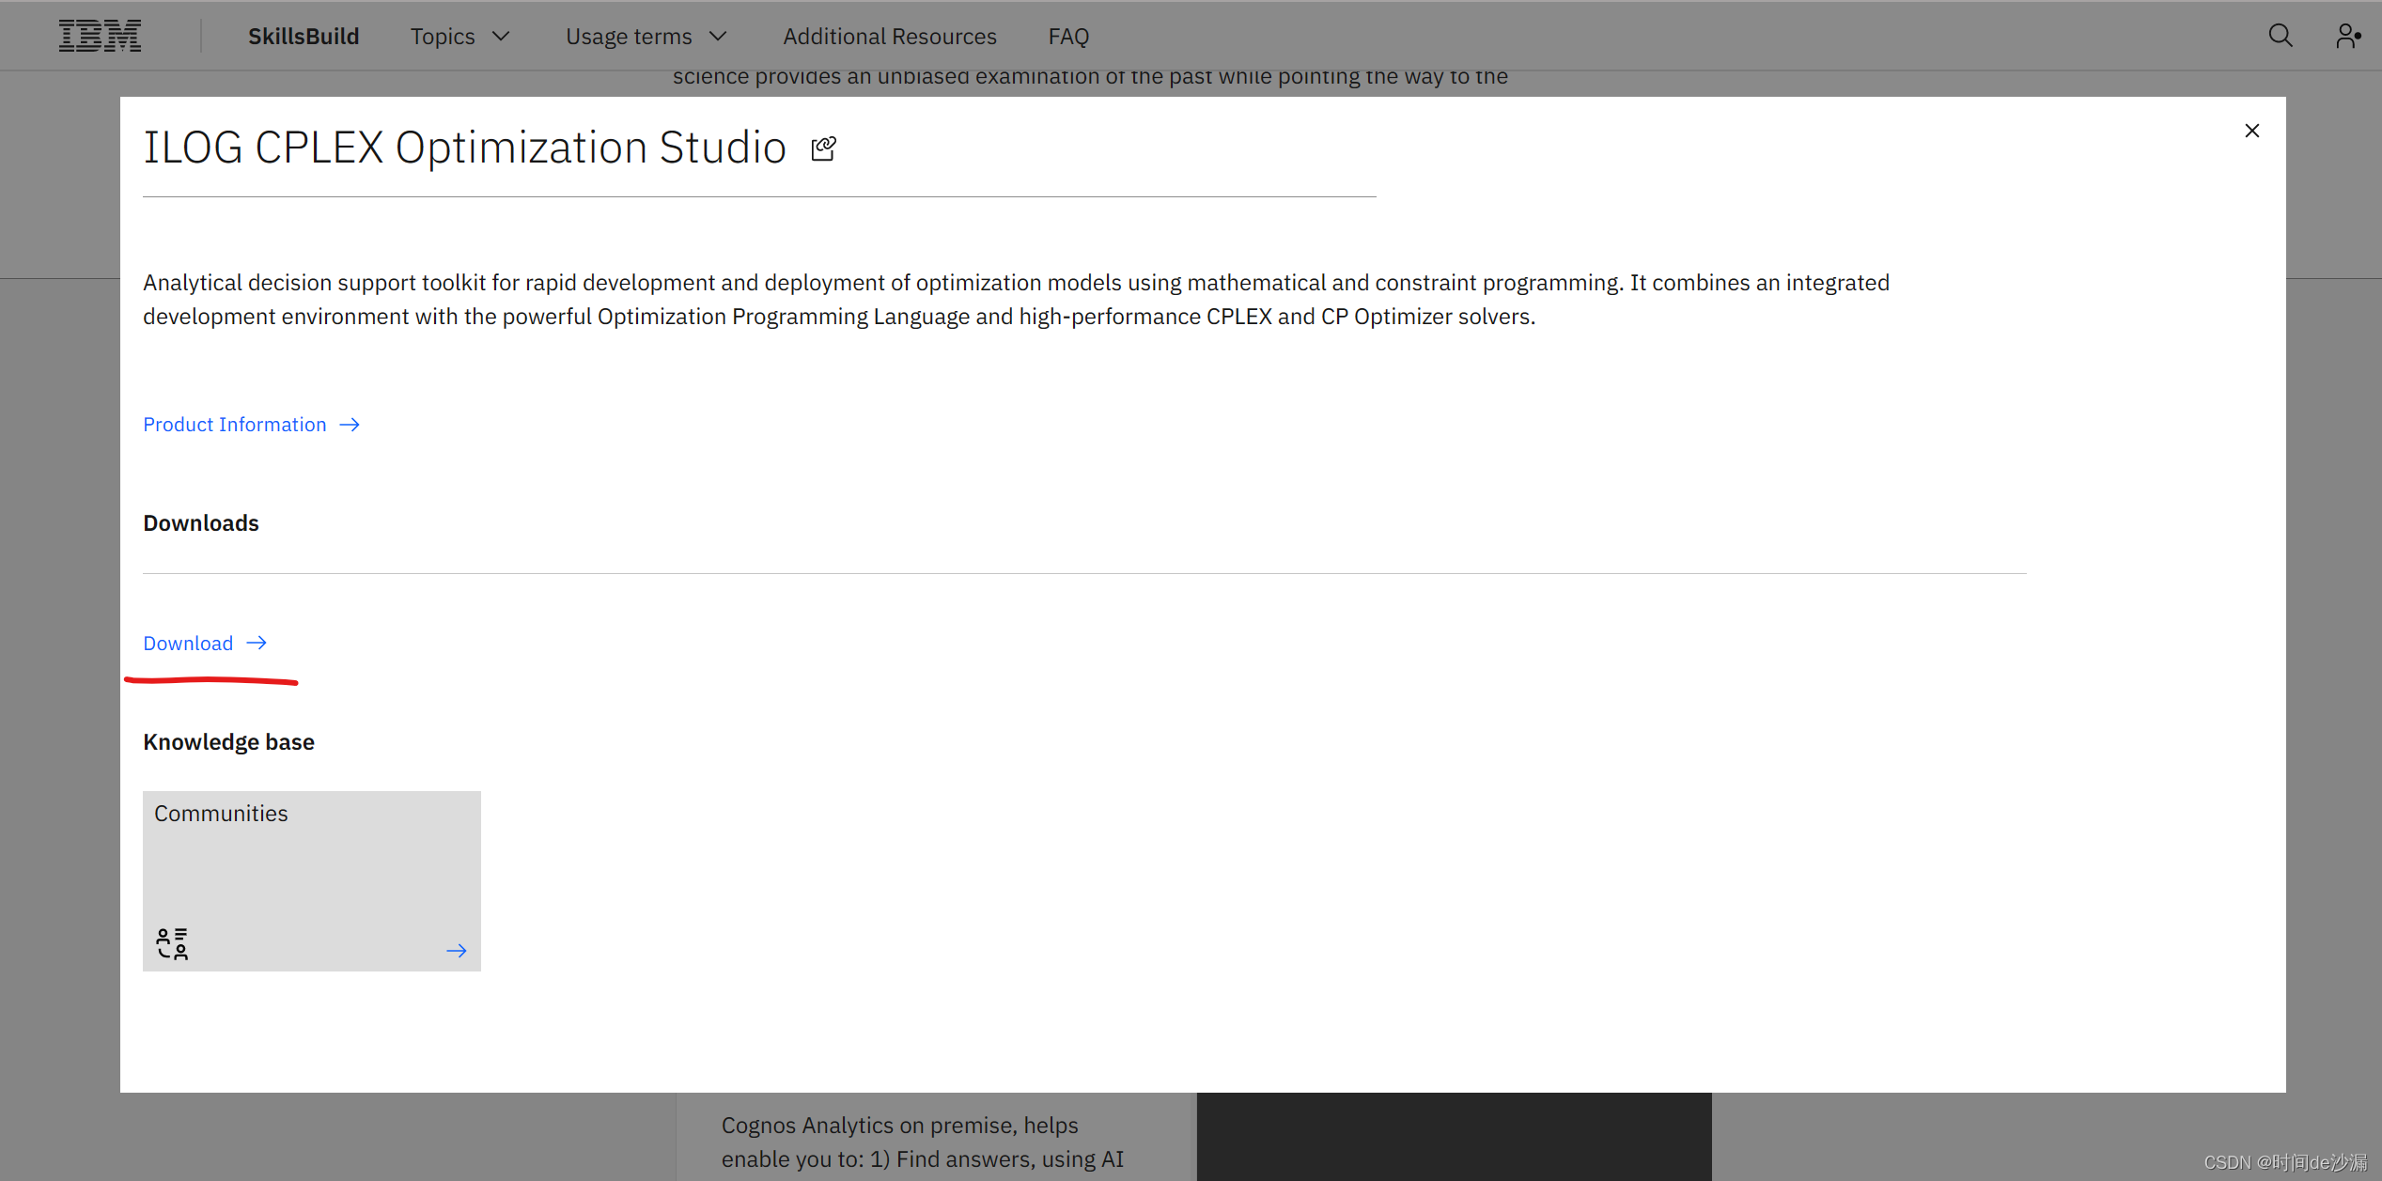Click the ILOG CPLEX Optimization Studio title
The width and height of the screenshot is (2382, 1181).
464,148
